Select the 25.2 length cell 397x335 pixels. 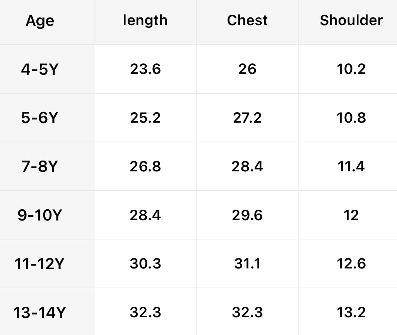click(145, 118)
